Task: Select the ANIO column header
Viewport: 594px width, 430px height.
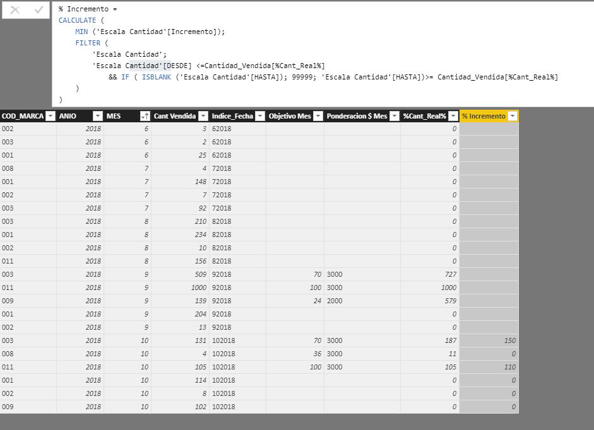Action: [x=68, y=116]
